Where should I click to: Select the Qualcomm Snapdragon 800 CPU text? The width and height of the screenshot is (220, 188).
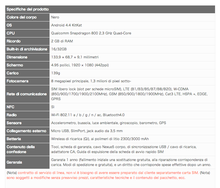91,33
